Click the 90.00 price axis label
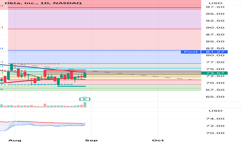Viewport: 243px width, 143px height. [215, 28]
